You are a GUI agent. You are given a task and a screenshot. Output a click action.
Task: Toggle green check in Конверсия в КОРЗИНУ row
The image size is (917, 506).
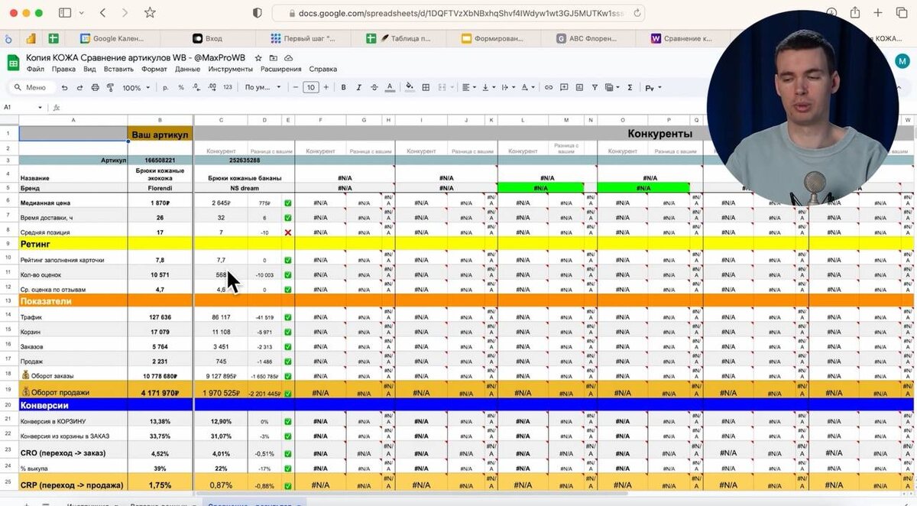pyautogui.click(x=288, y=422)
